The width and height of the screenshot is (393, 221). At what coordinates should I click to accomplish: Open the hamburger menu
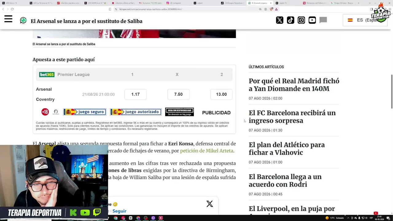pyautogui.click(x=8, y=19)
